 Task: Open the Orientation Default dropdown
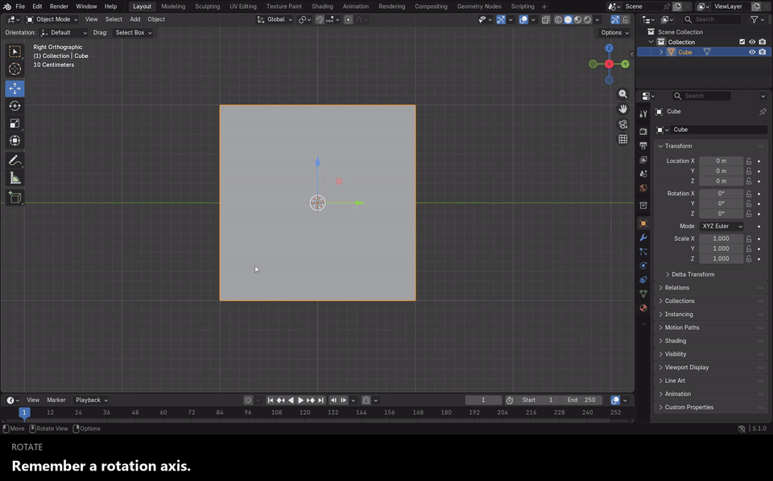[x=64, y=32]
